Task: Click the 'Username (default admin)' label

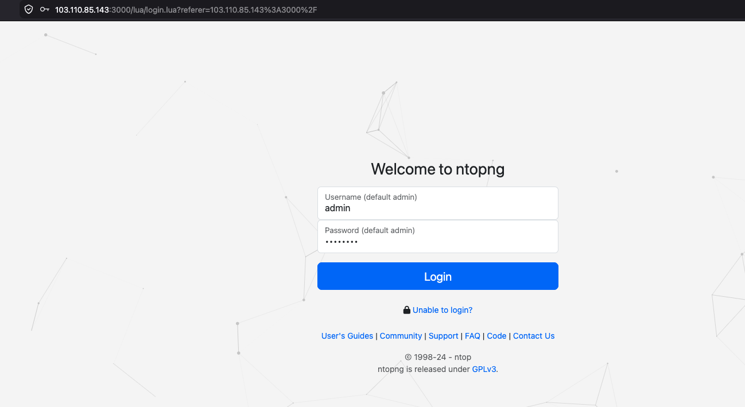Action: tap(371, 197)
